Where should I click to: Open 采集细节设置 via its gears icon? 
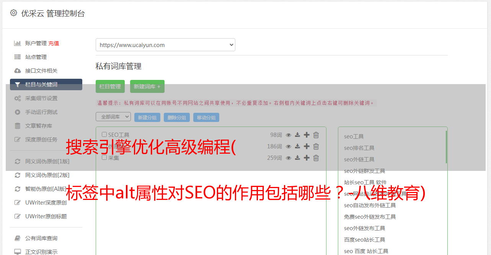18,98
